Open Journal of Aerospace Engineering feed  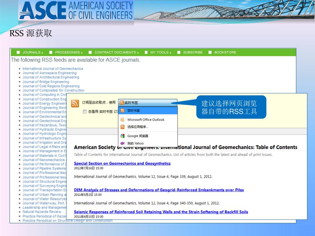(x=50, y=73)
